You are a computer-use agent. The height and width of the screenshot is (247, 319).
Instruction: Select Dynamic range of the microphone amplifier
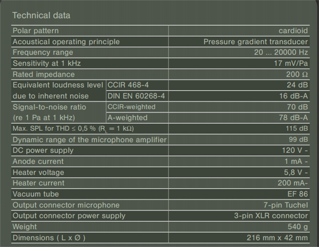[x=89, y=140]
